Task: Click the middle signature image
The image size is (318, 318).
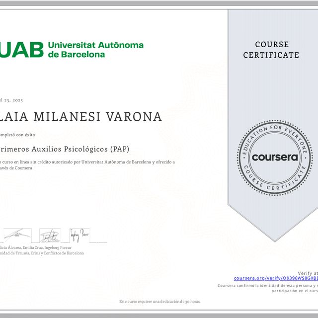Action: pos(50,235)
